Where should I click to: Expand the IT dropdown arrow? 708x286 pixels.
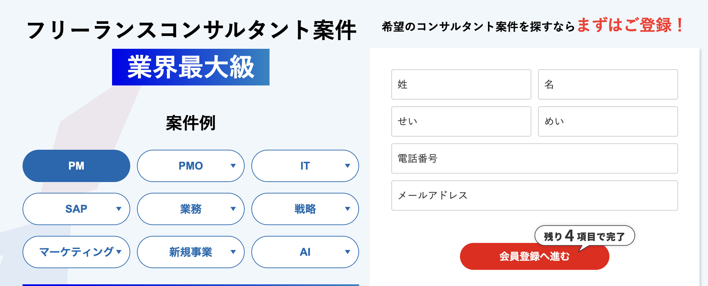tap(347, 166)
